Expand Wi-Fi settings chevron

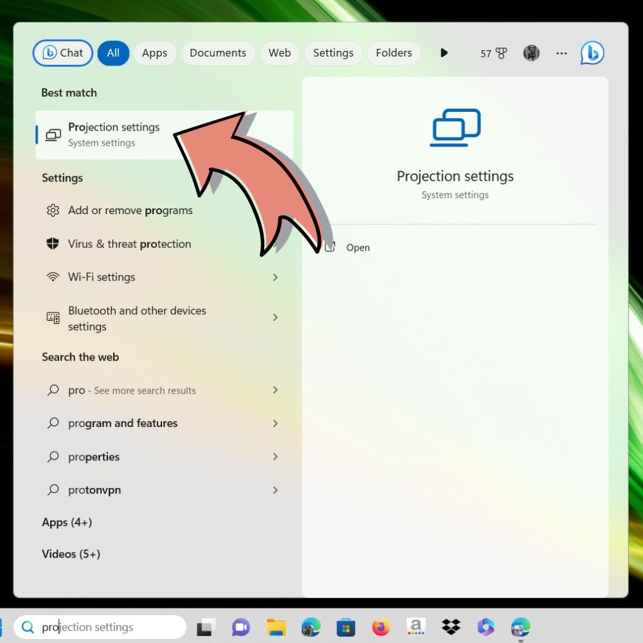pyautogui.click(x=275, y=277)
